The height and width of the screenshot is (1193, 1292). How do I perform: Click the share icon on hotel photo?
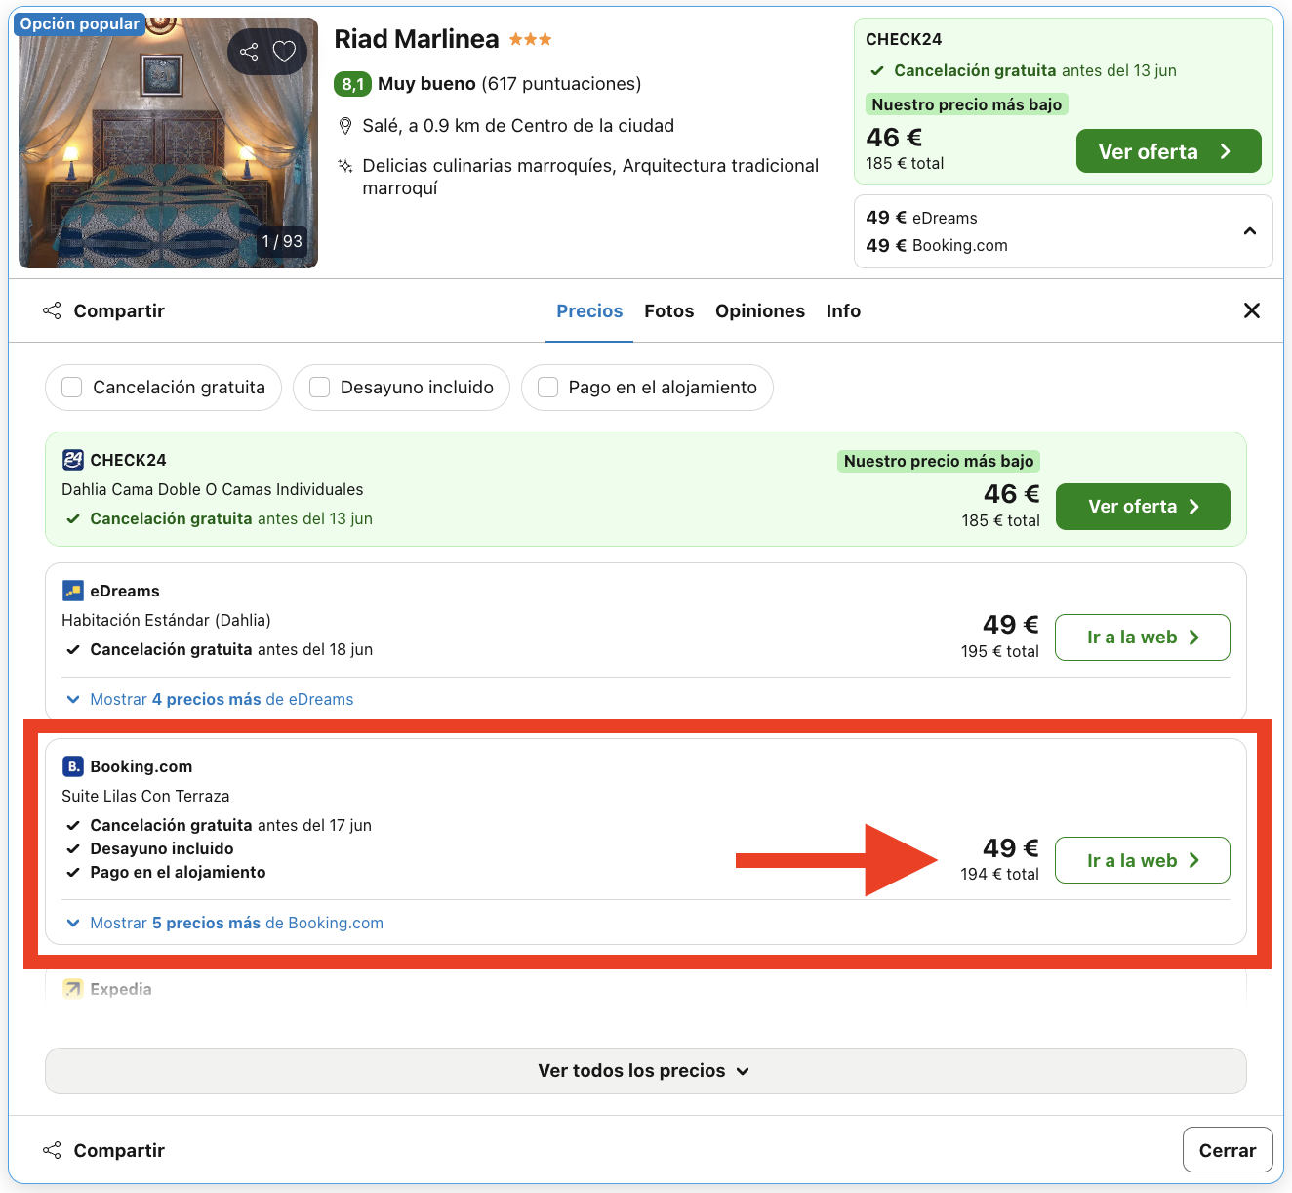pos(249,52)
